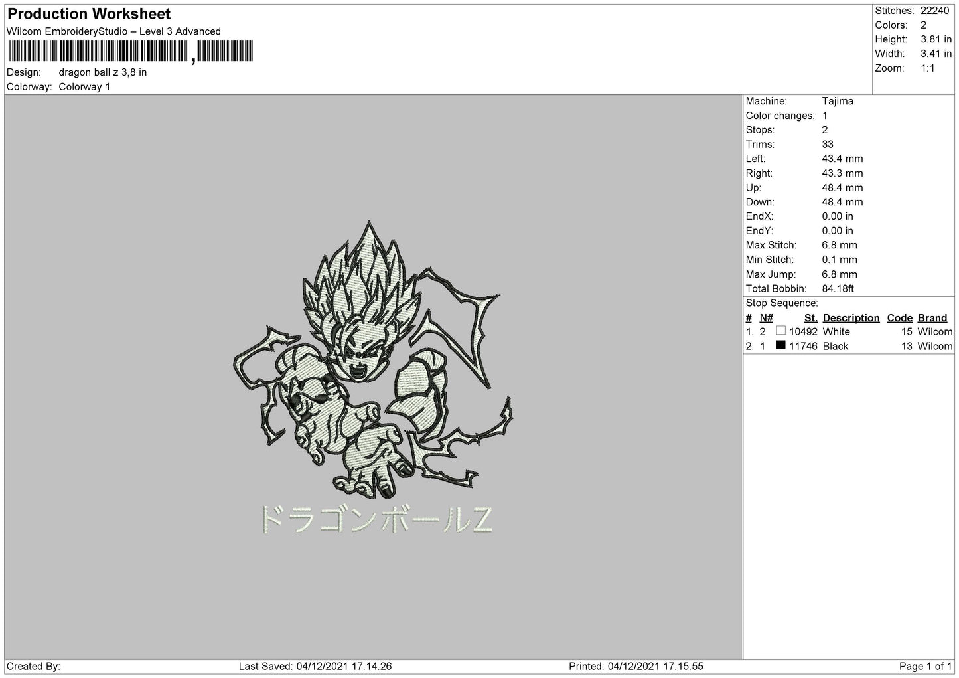
Task: Click the Production Worksheet title
Action: click(x=89, y=14)
